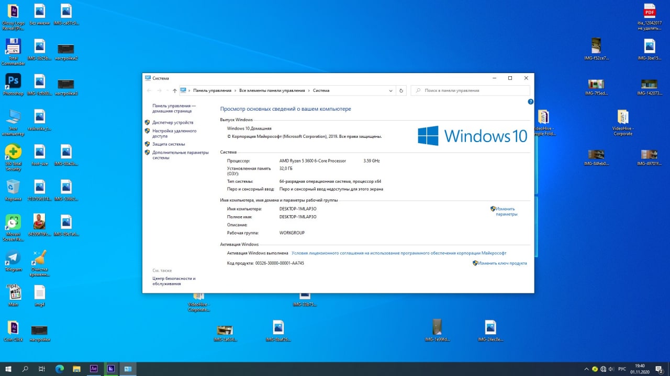This screenshot has height=376, width=670.
Task: Open remote access settings link
Action: 174,133
